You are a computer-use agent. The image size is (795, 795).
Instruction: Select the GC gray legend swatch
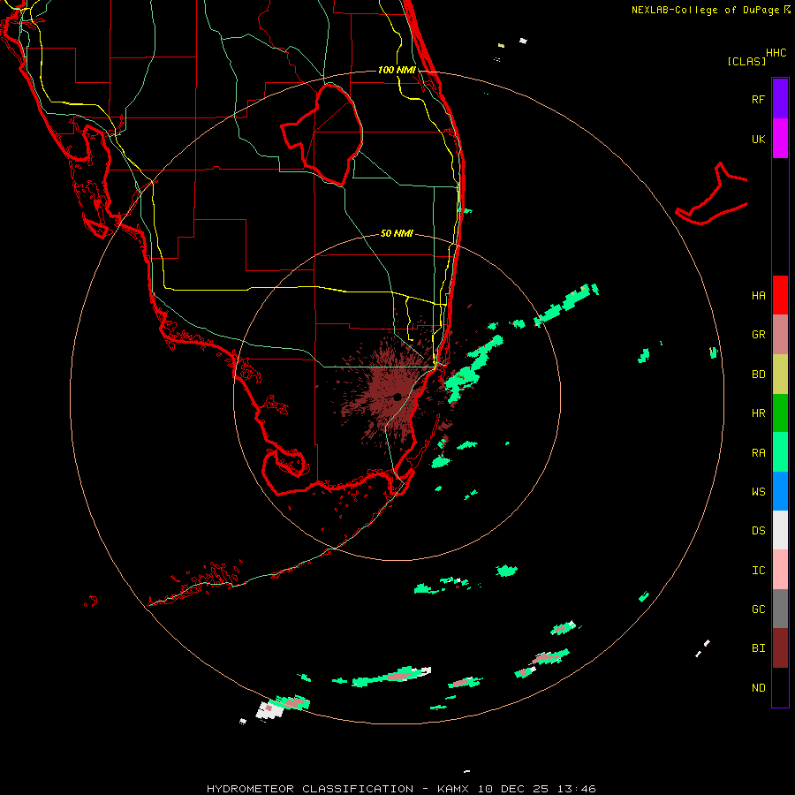coord(780,609)
